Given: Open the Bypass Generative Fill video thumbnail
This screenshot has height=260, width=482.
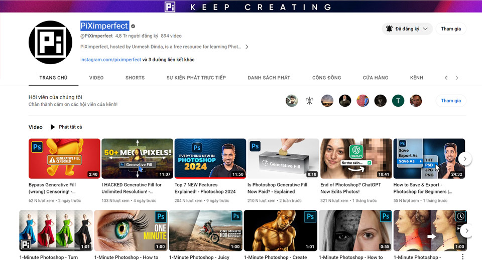Looking at the screenshot, I should tap(64, 159).
